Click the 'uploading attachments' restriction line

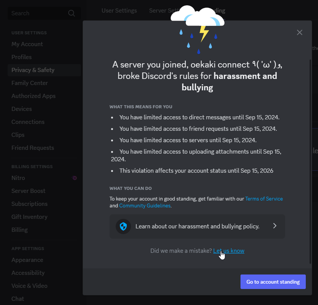196,155
